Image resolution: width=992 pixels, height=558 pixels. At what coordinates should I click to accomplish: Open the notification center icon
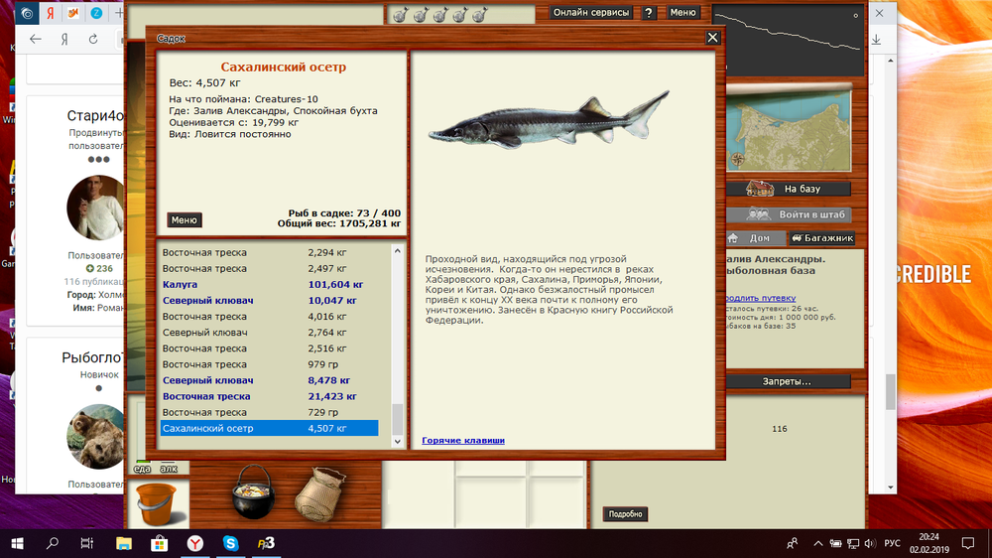[x=968, y=543]
